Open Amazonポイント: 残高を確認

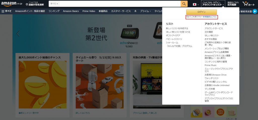point(30,11)
